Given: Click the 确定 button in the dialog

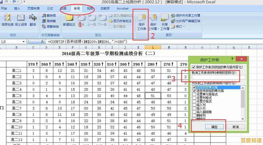Looking at the screenshot, I should point(215,127).
